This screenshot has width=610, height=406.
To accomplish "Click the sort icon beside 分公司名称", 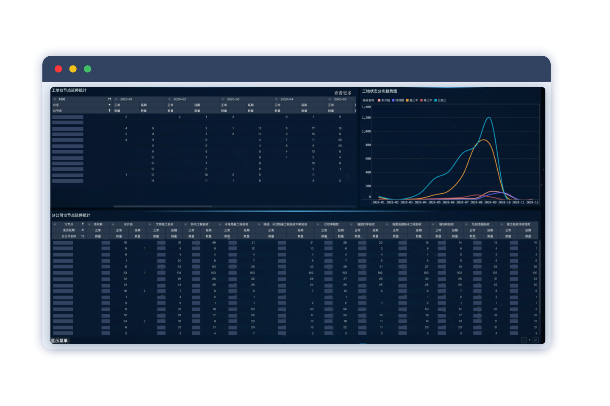I will point(83,236).
